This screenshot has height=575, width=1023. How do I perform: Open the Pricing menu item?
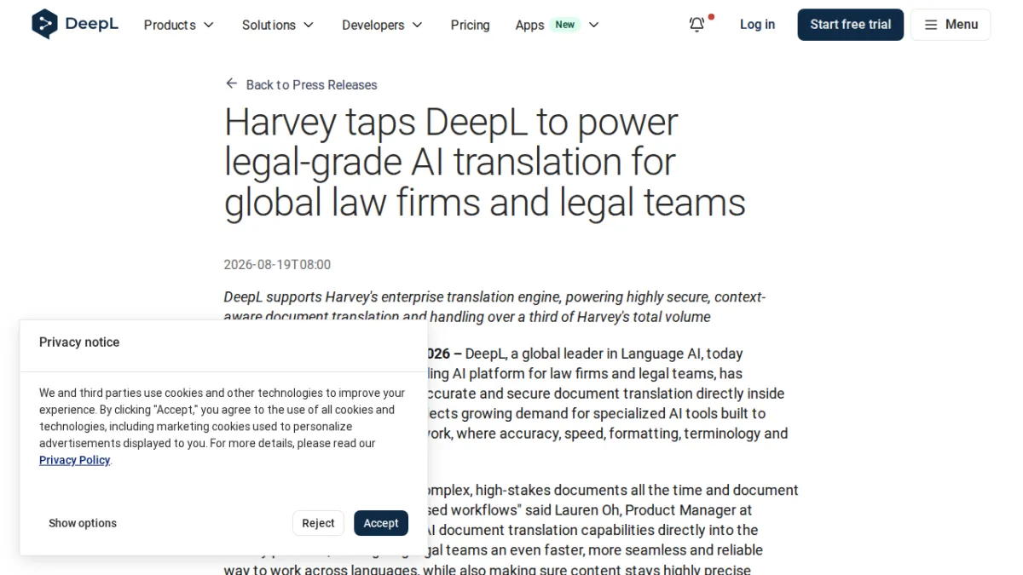pyautogui.click(x=471, y=25)
